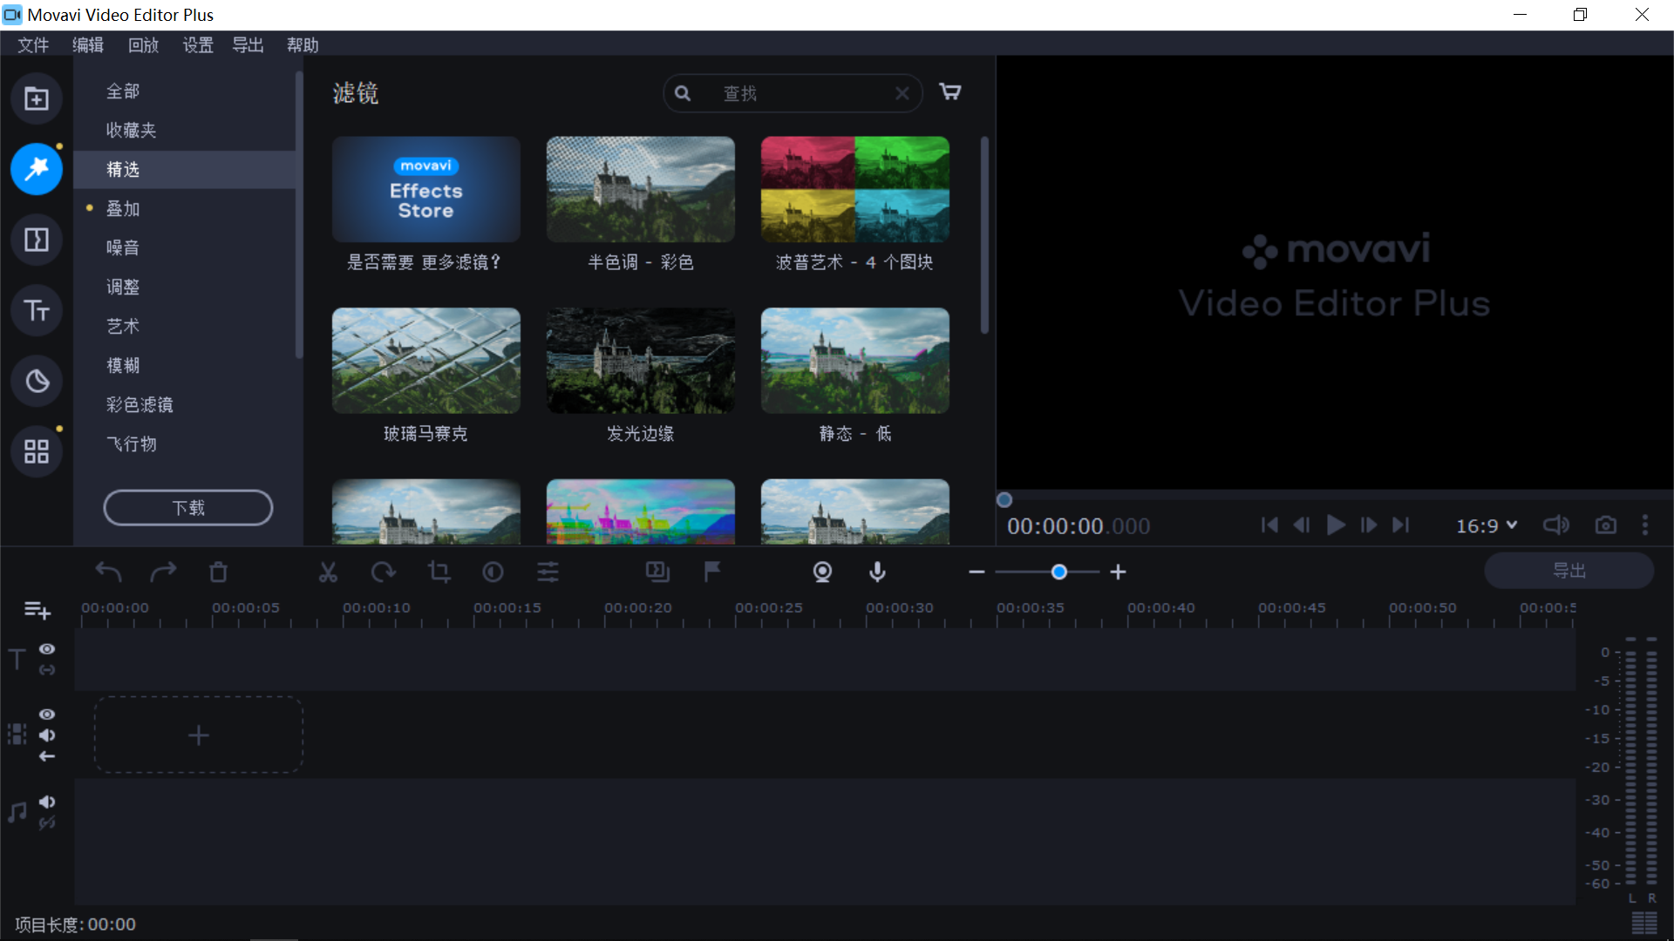
Task: Jump to start with skip-back button
Action: pos(1269,525)
